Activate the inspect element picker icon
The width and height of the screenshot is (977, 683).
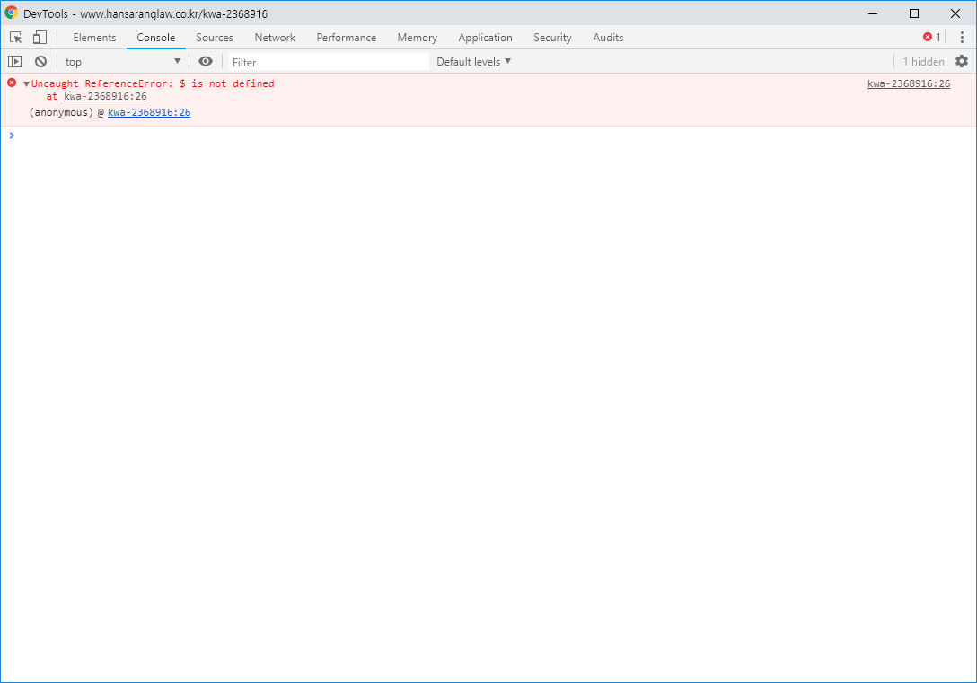click(16, 38)
